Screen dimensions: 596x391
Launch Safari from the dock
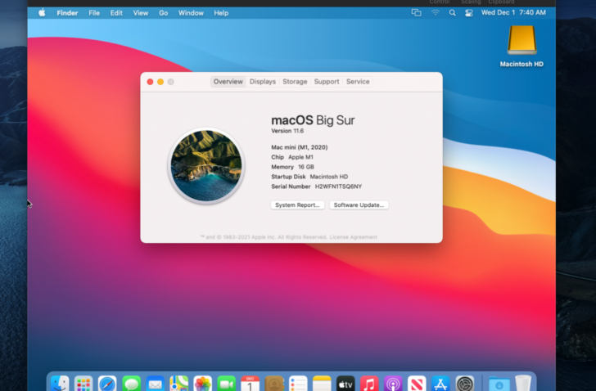pyautogui.click(x=107, y=384)
